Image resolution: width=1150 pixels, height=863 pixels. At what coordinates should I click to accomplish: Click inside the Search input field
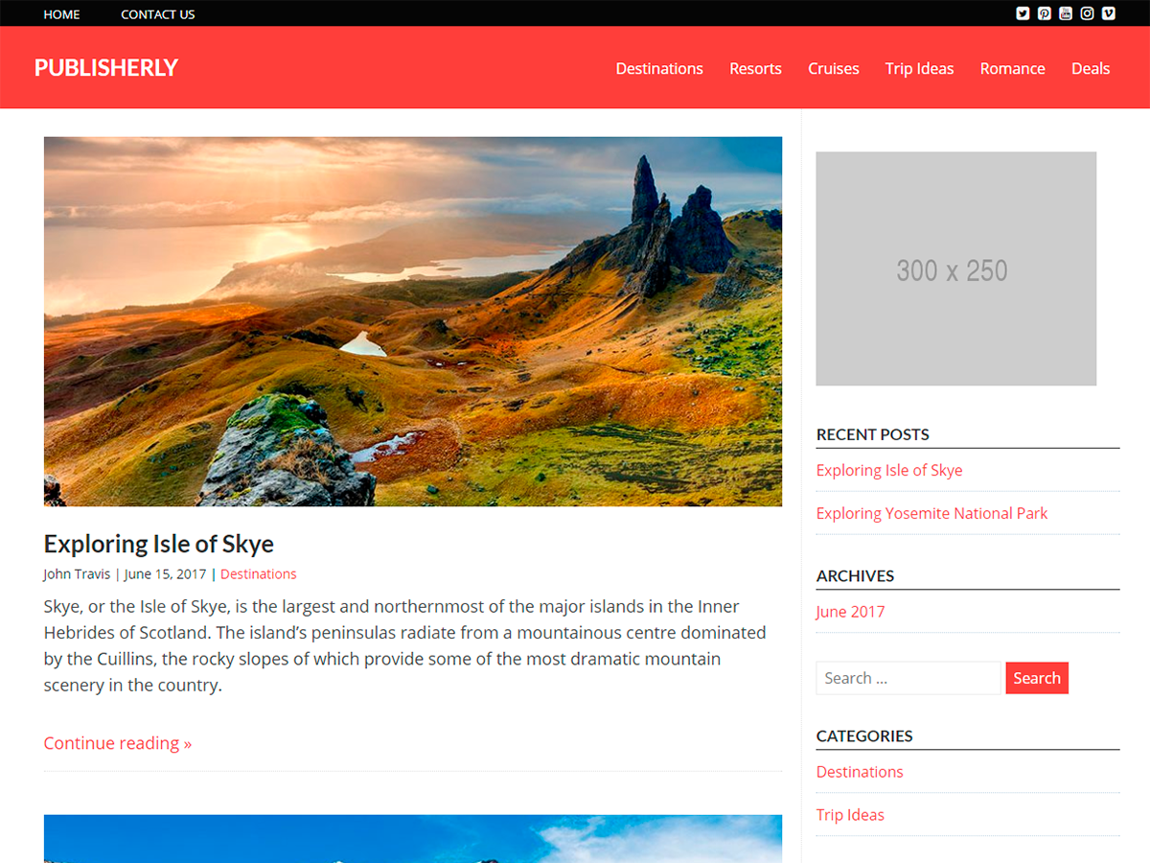(x=908, y=678)
